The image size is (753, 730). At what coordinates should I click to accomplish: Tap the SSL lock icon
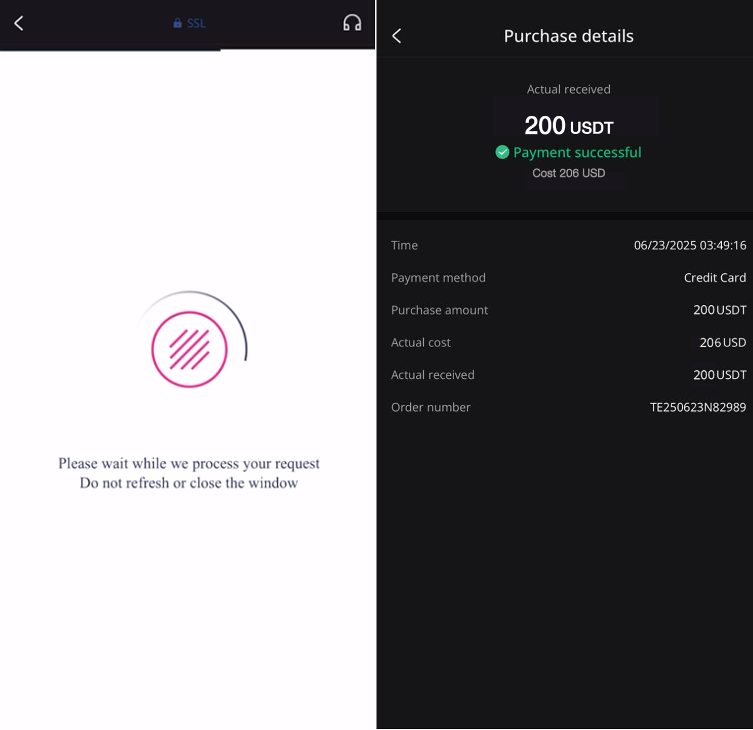[178, 23]
